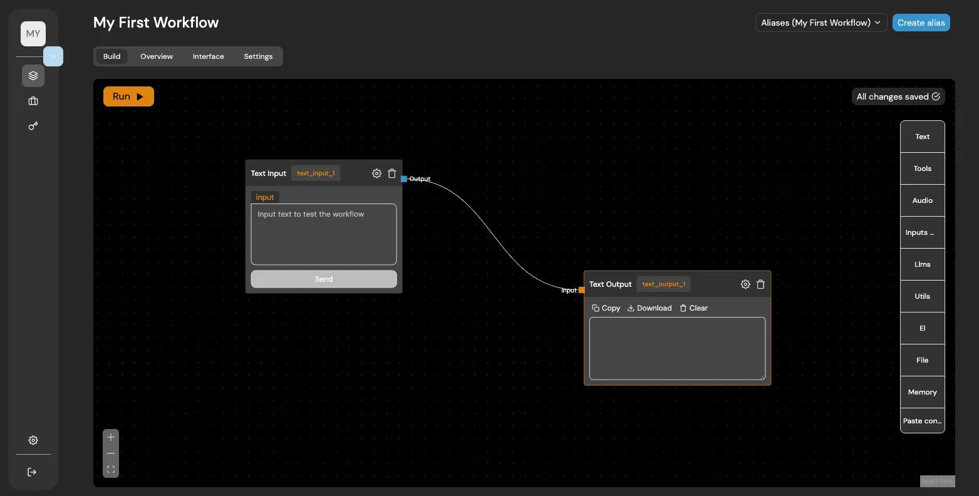Open the Tools node category

[923, 168]
